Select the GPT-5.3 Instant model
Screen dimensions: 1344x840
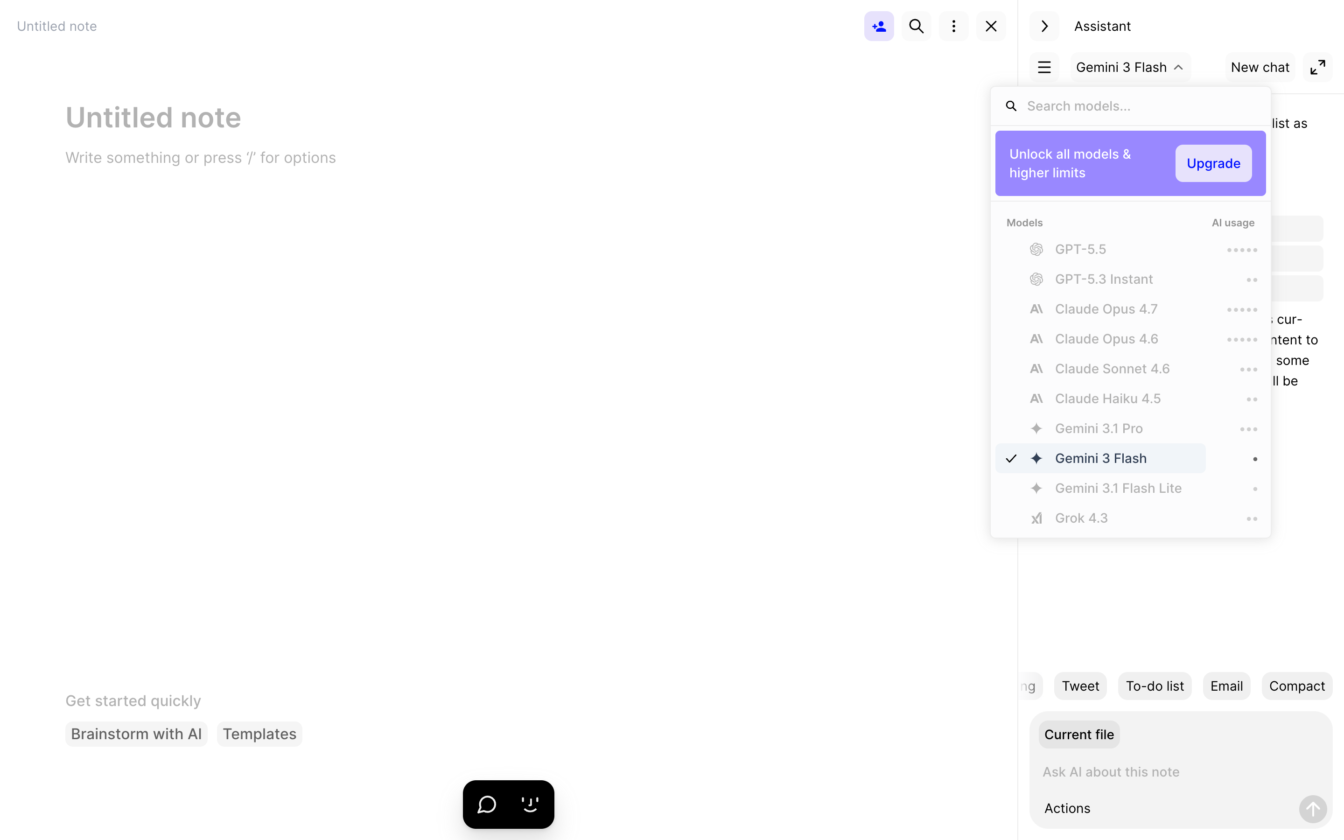(1130, 280)
